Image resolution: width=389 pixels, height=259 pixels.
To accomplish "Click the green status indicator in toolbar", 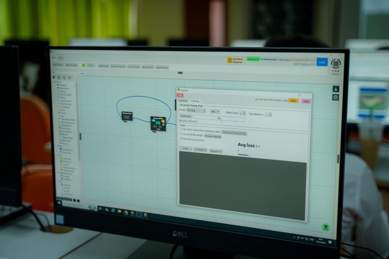I will click(x=84, y=65).
